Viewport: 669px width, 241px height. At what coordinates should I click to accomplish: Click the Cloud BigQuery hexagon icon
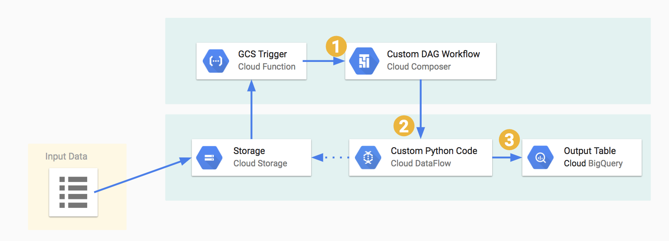pyautogui.click(x=540, y=158)
